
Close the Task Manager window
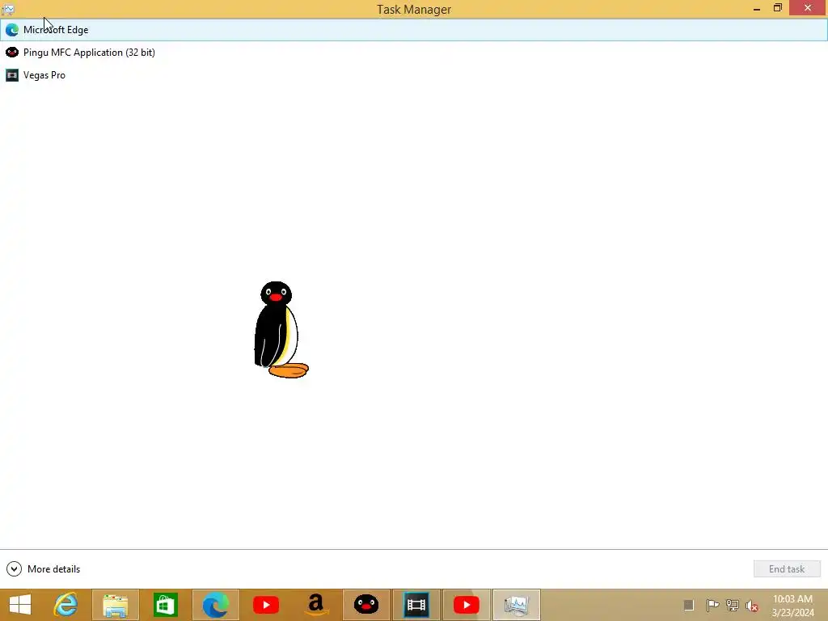pos(808,8)
